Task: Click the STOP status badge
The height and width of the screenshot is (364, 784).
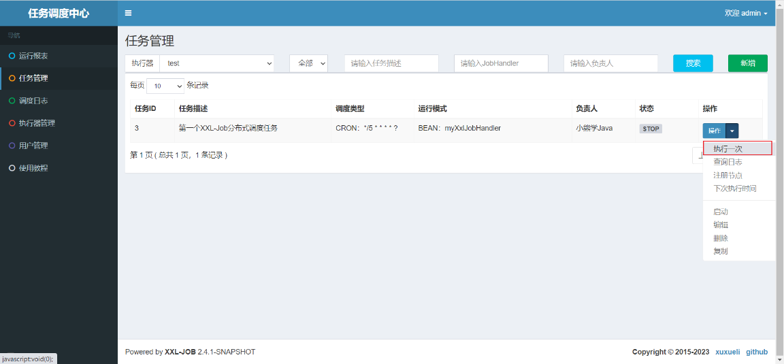Action: coord(651,129)
